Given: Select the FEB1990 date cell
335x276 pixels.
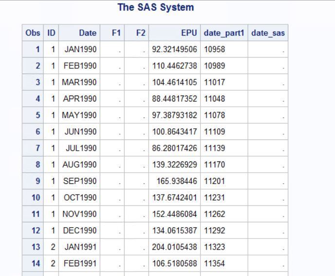Looking at the screenshot, I should 79,66.
